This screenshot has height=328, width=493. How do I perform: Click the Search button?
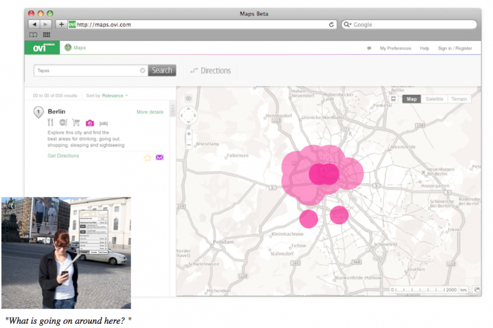pyautogui.click(x=162, y=70)
